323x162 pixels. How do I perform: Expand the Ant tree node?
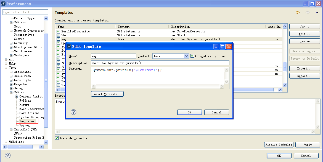pos(6,60)
